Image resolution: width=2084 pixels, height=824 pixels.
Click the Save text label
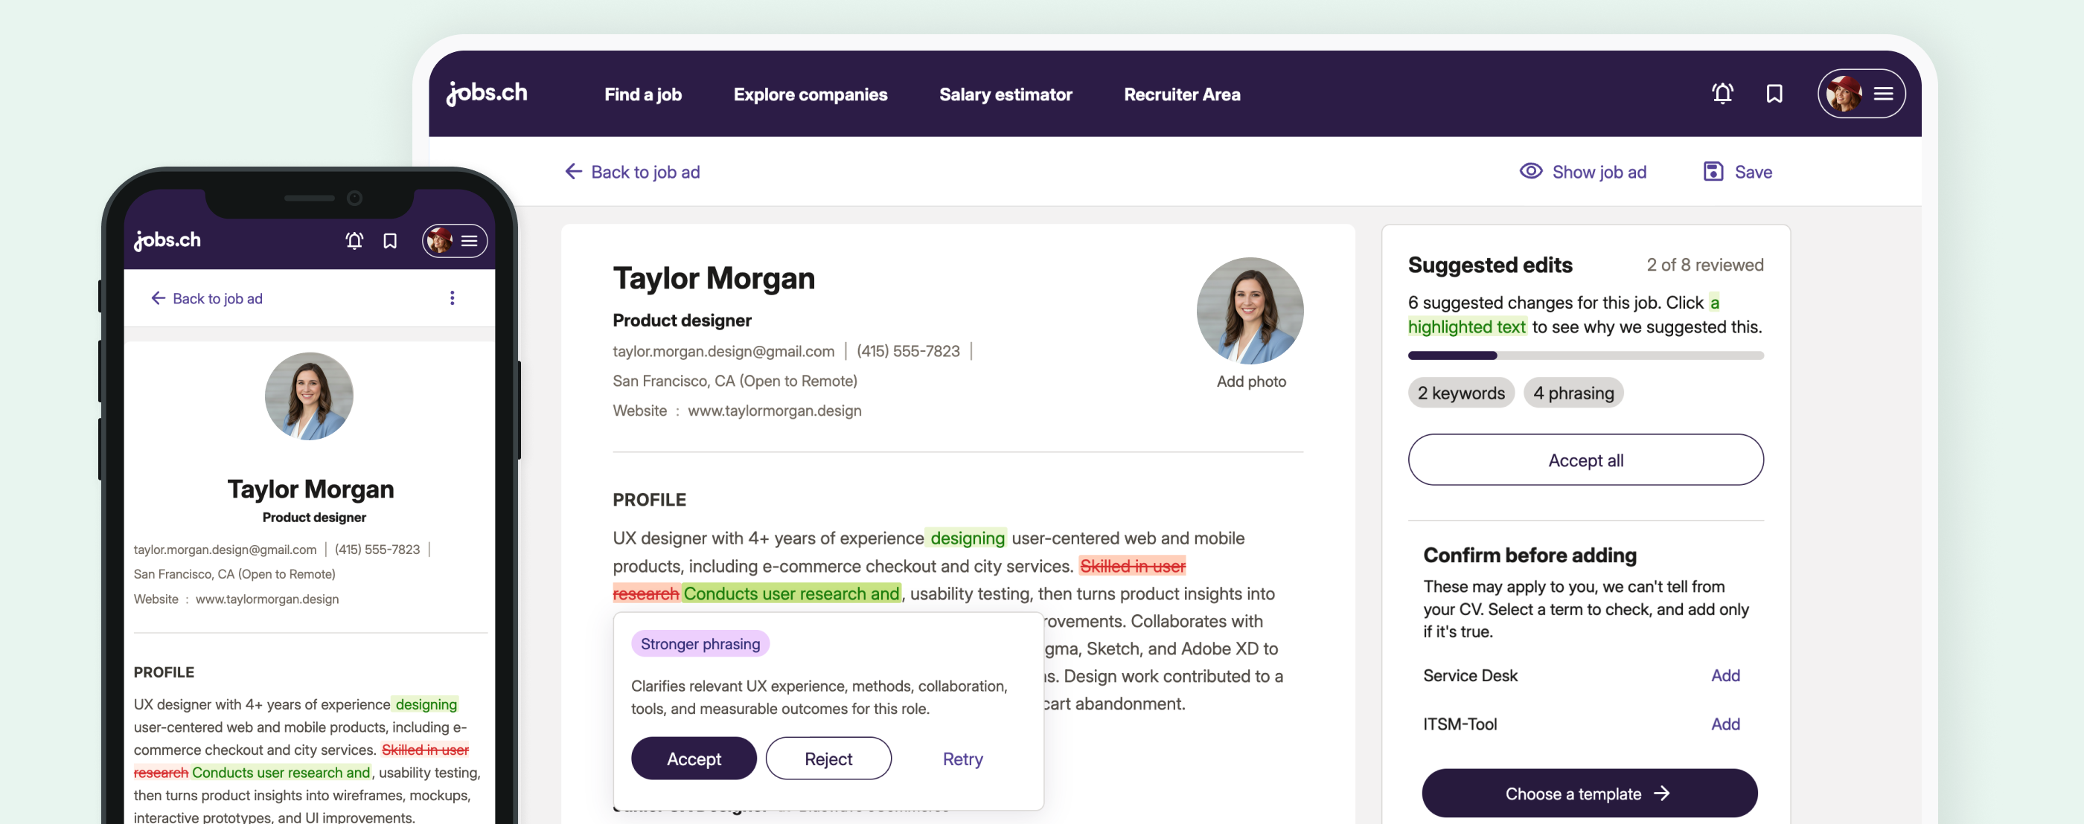tap(1753, 172)
